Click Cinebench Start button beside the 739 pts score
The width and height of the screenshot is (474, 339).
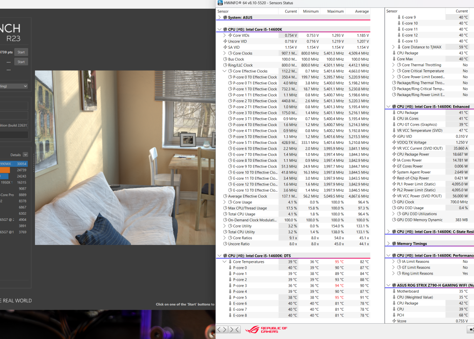[21, 52]
